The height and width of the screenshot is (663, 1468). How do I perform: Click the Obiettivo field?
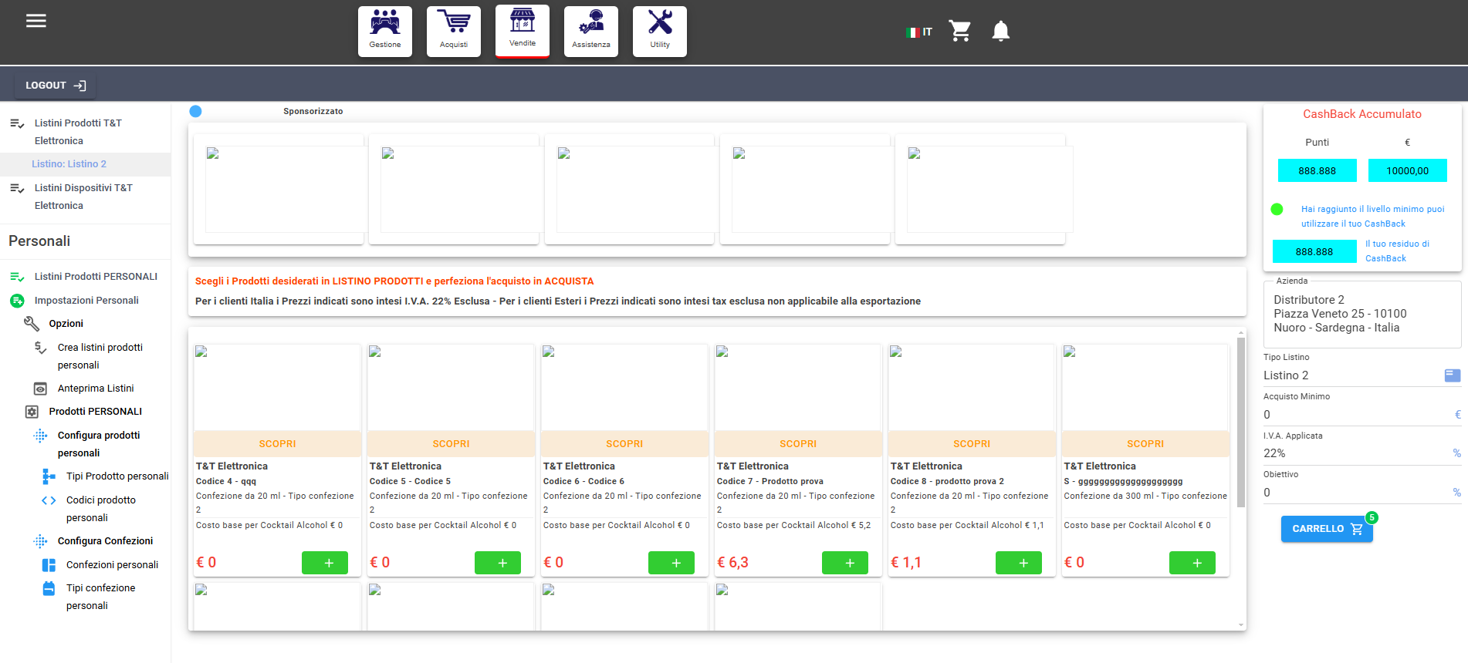[x=1362, y=493]
